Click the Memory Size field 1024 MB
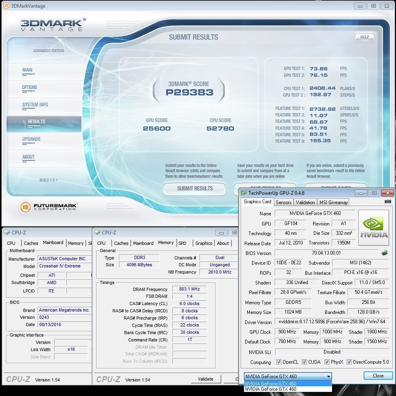 pos(293,312)
